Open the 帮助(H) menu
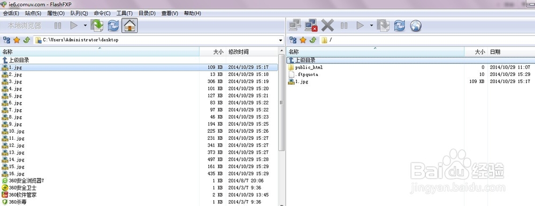The width and height of the screenshot is (535, 206). click(193, 13)
